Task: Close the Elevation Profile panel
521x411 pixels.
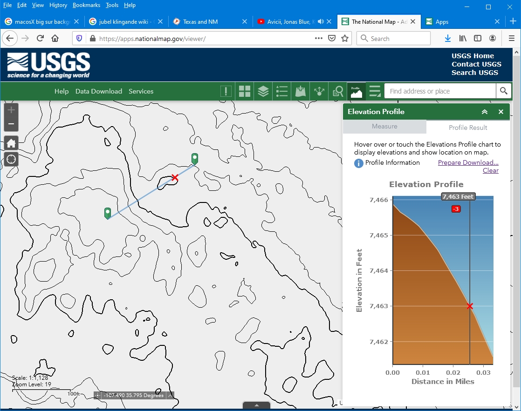Action: [x=501, y=112]
